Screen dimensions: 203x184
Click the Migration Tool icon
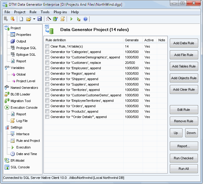(x=7, y=101)
